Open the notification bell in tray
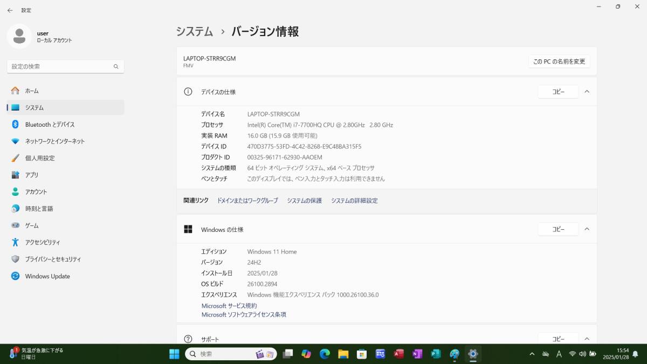This screenshot has height=364, width=647. [x=635, y=354]
